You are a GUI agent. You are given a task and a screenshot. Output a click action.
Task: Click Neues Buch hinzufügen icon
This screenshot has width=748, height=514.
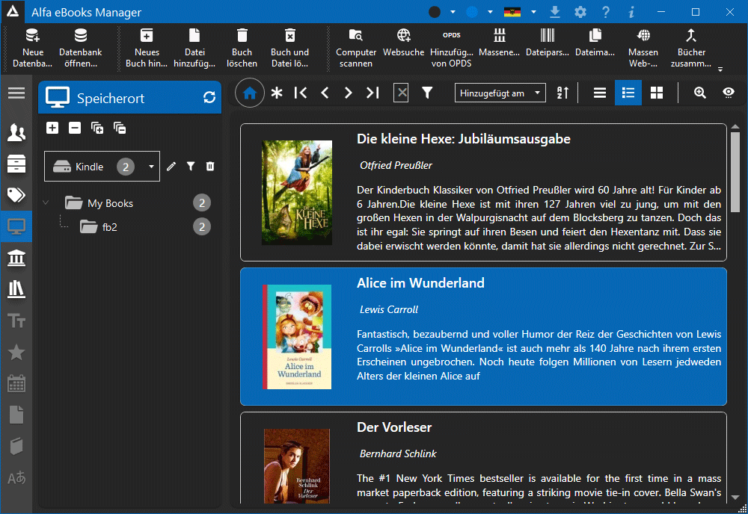(147, 36)
